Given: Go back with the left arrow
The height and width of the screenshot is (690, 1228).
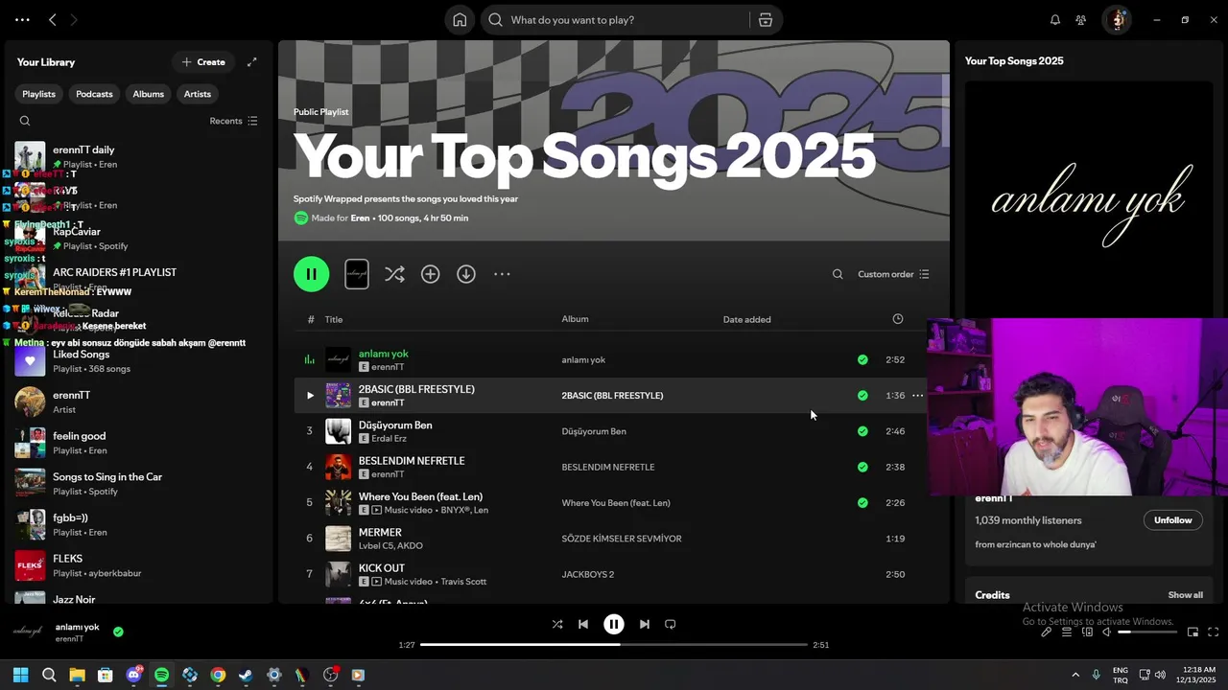Looking at the screenshot, I should click(x=53, y=20).
